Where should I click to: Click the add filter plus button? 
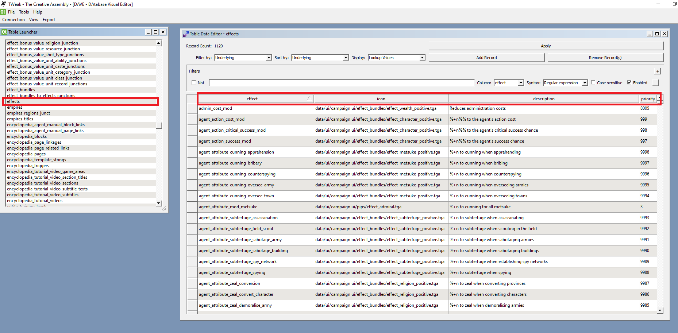[x=658, y=71]
